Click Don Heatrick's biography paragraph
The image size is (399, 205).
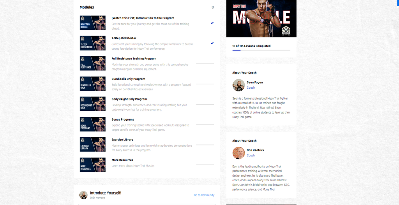[x=261, y=178]
